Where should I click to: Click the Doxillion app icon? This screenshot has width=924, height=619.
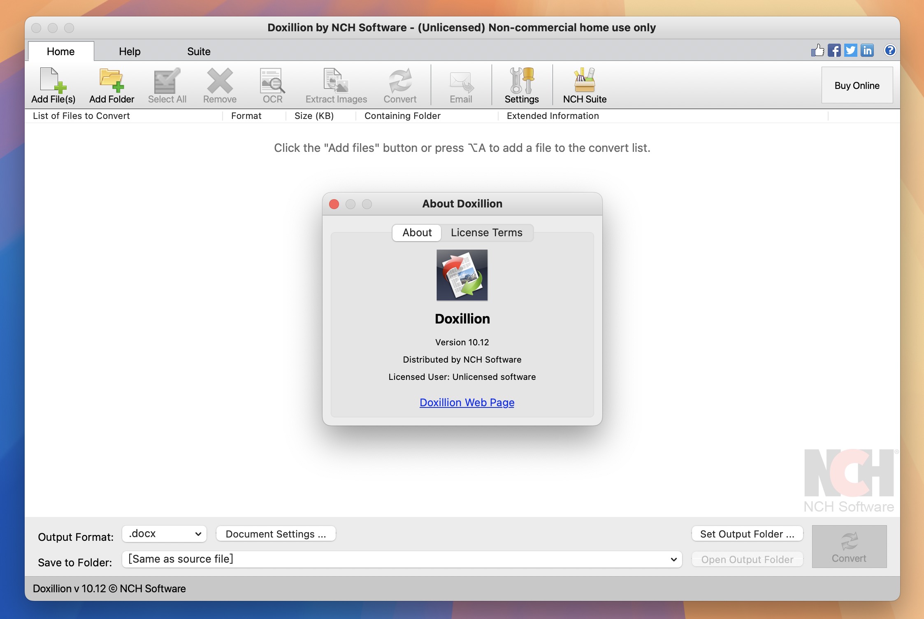[462, 274]
